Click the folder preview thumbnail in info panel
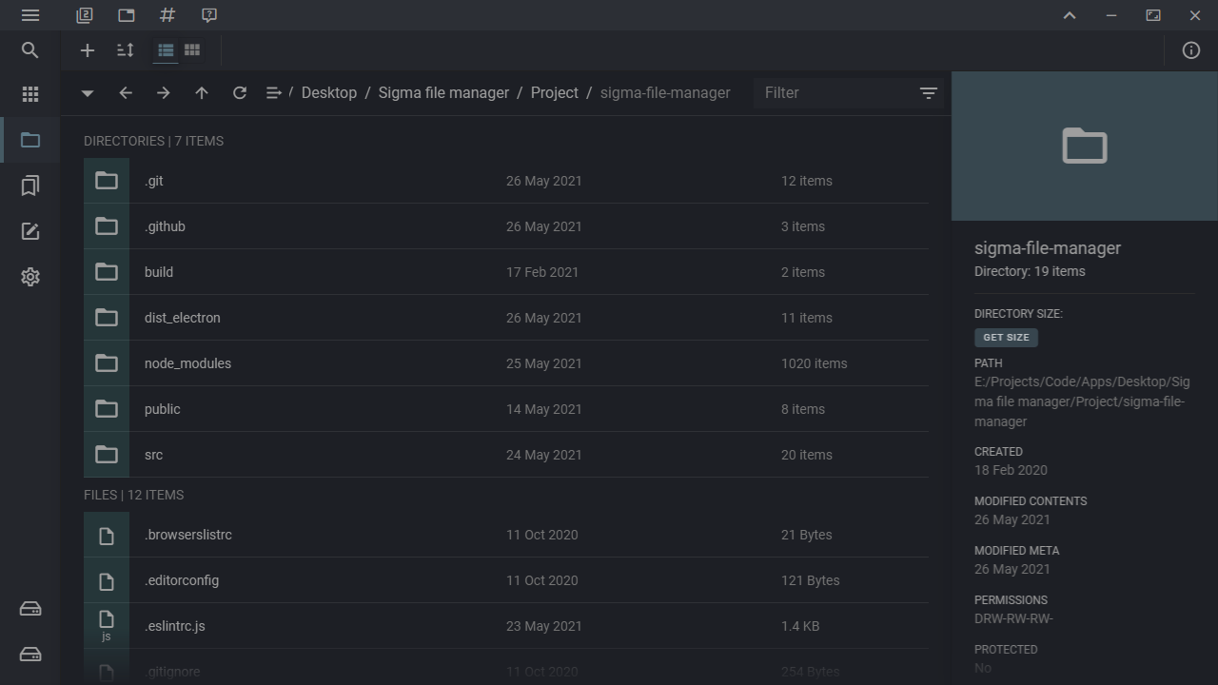The width and height of the screenshot is (1218, 685). pos(1085,146)
